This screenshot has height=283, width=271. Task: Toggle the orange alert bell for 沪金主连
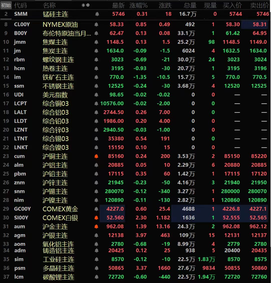click(x=96, y=227)
